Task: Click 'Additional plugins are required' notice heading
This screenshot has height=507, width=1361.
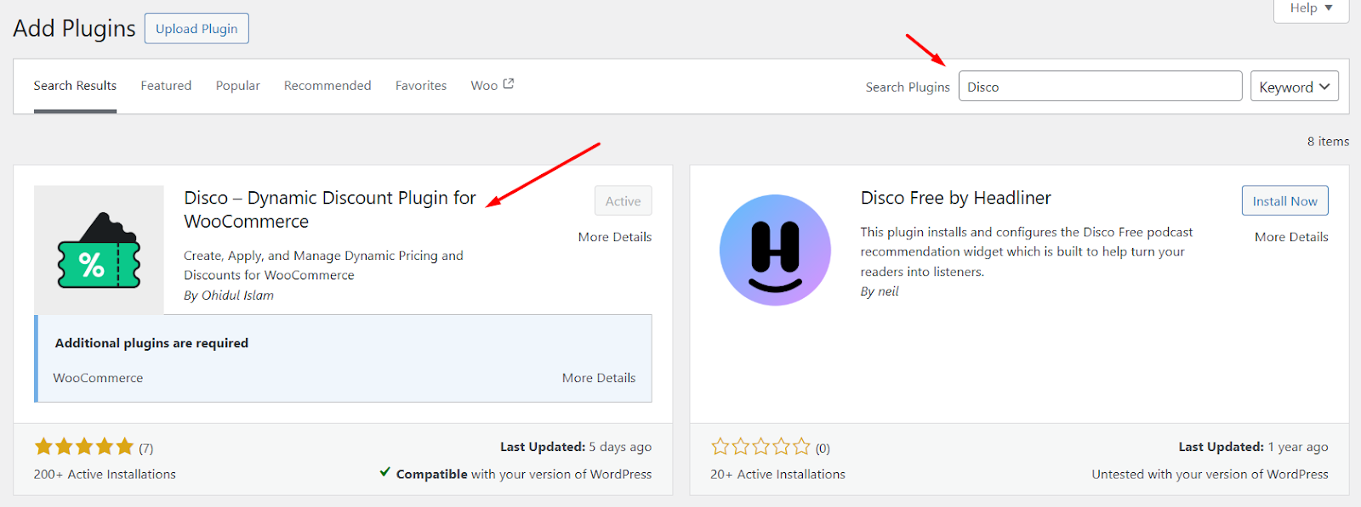Action: click(x=151, y=343)
